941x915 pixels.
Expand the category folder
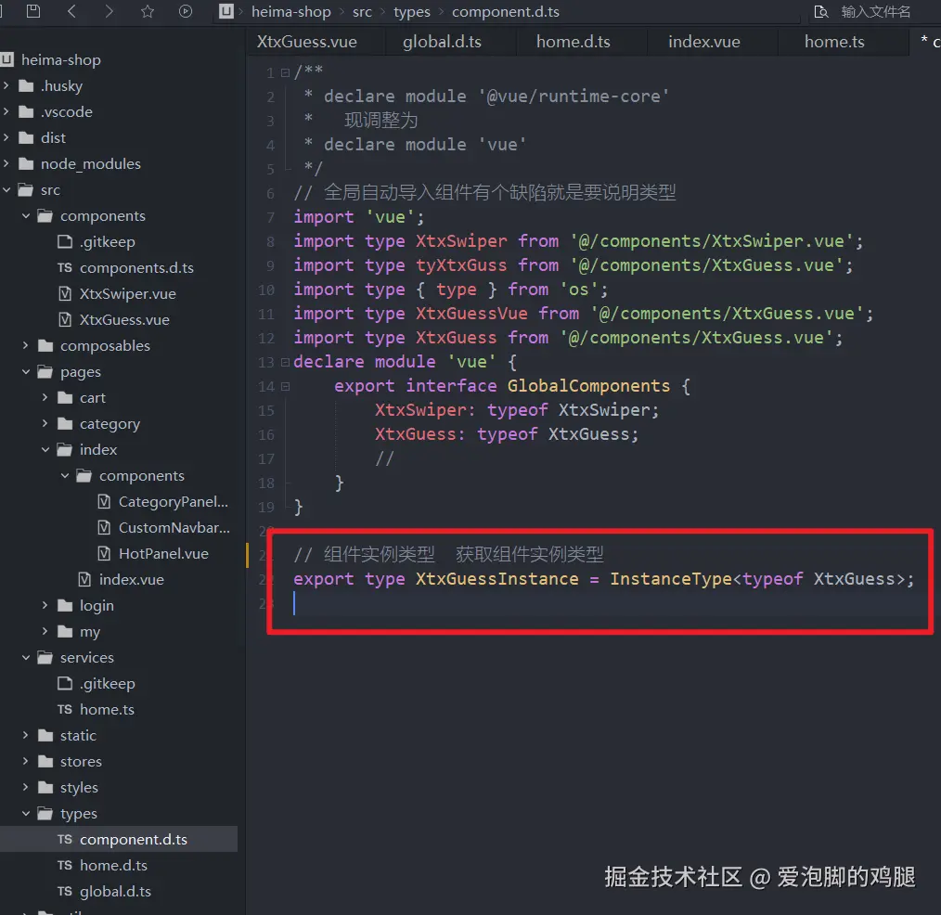click(45, 423)
